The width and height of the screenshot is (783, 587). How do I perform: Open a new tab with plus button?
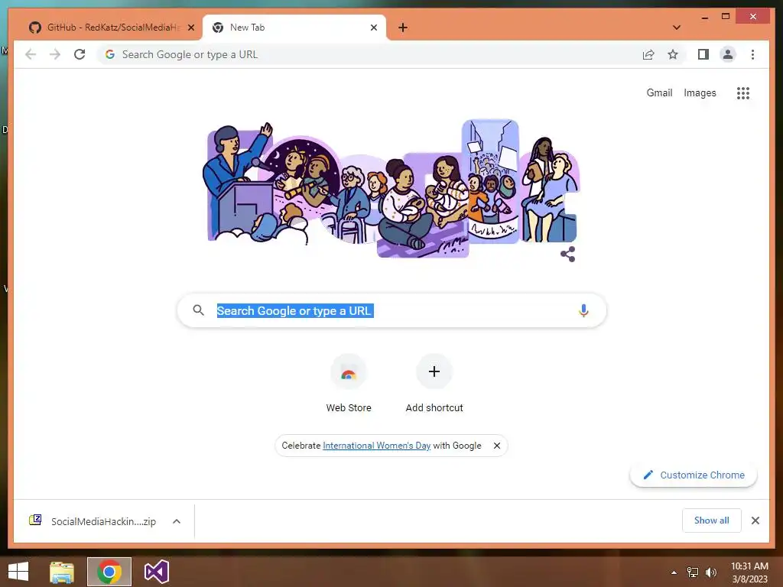coord(403,28)
